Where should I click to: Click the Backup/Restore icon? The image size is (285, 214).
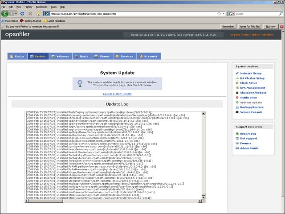(237, 107)
